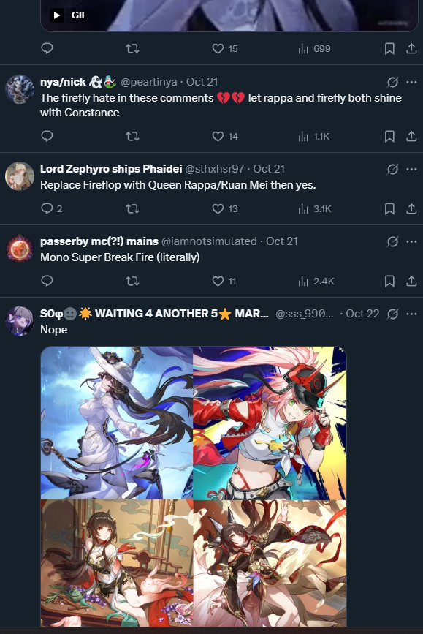The height and width of the screenshot is (634, 423).
Task: Open the Lord Zephyro ships Phaidei profile
Action: click(x=111, y=169)
